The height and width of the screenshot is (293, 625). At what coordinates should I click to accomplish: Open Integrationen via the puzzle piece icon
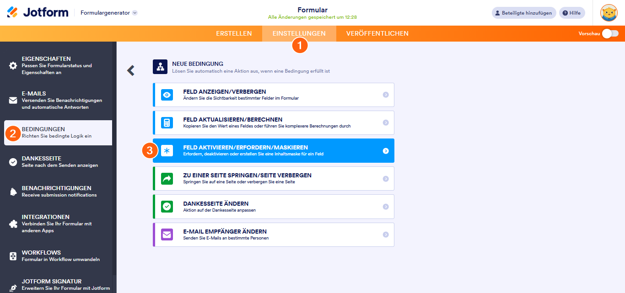(x=13, y=224)
